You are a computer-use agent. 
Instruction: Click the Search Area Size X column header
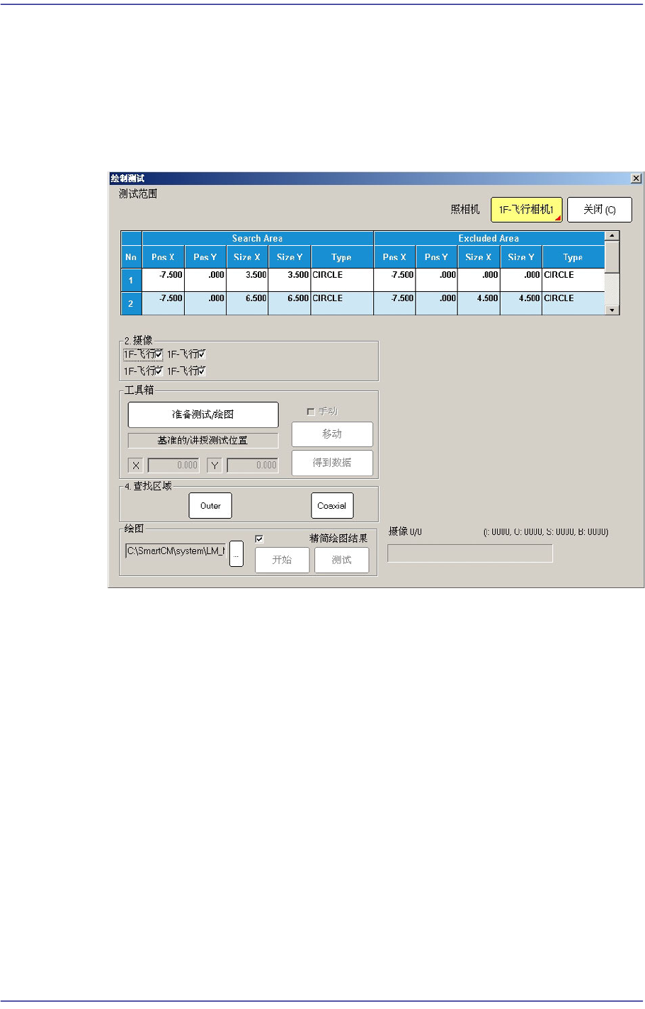point(247,257)
